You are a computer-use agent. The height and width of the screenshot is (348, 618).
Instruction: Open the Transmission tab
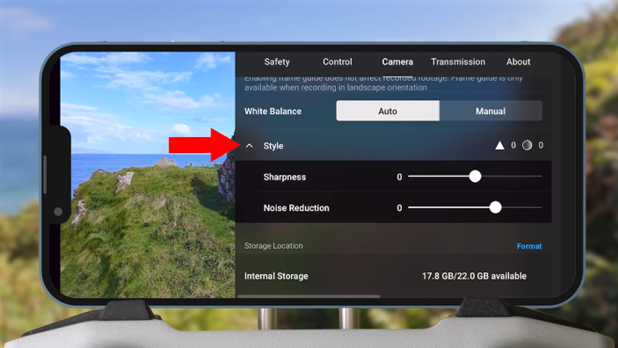tap(458, 62)
